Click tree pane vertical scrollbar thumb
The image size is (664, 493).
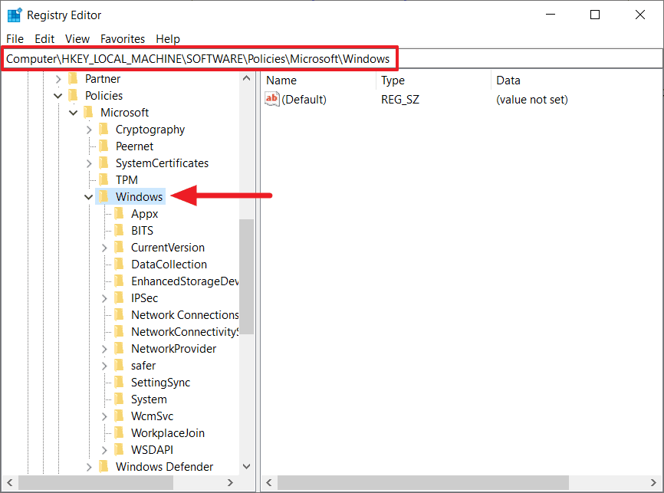[246, 277]
